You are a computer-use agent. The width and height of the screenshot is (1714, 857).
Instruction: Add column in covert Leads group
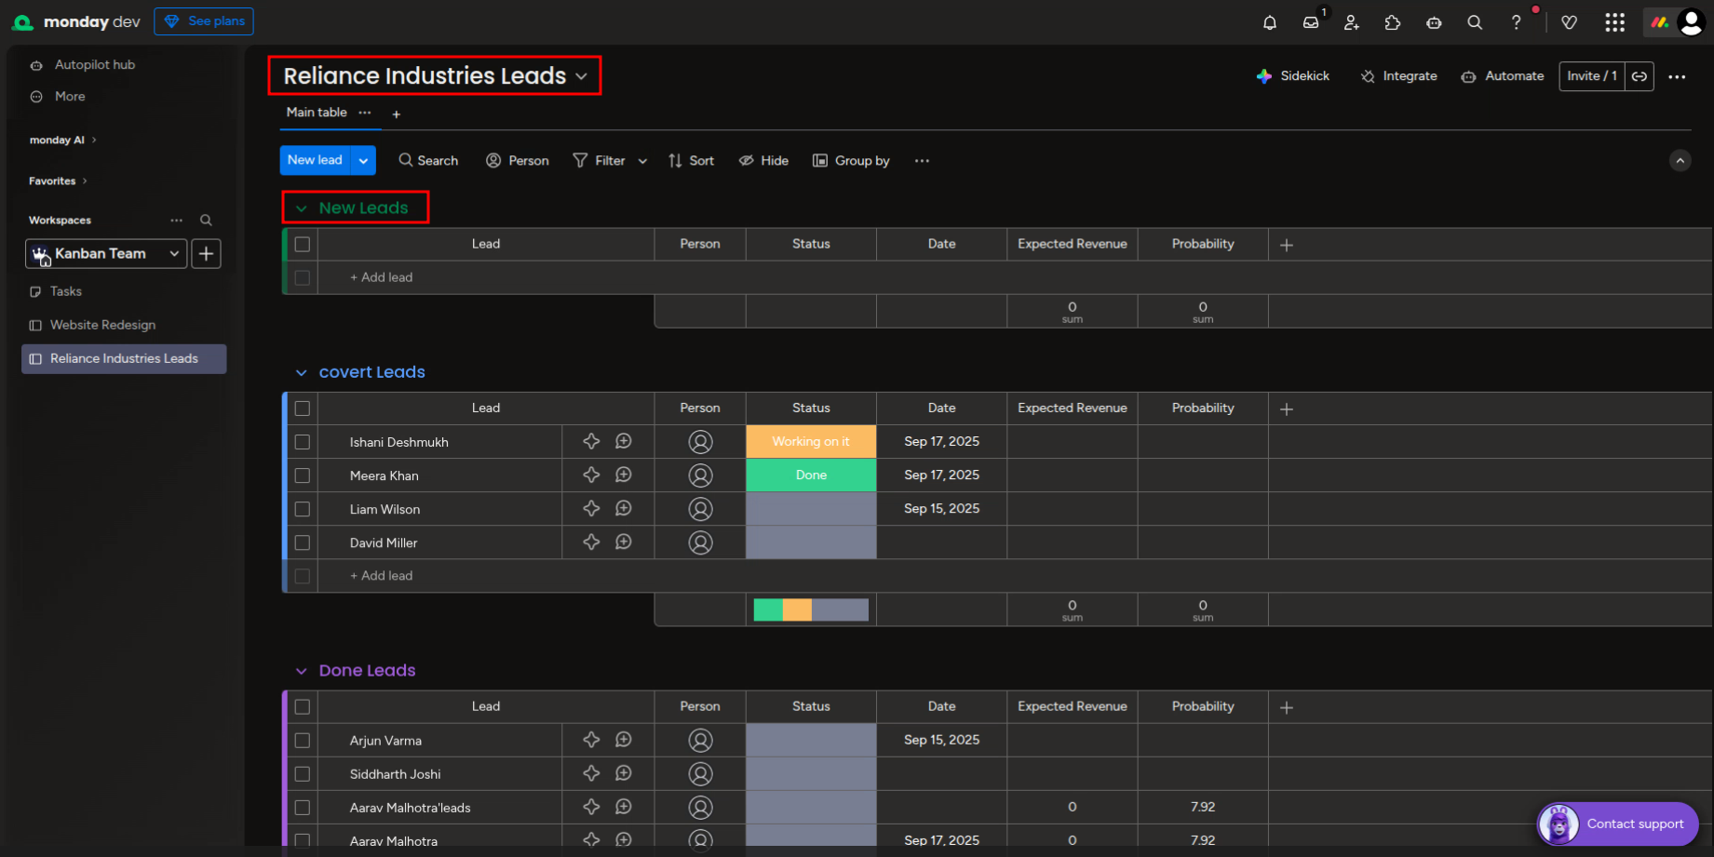(1287, 409)
